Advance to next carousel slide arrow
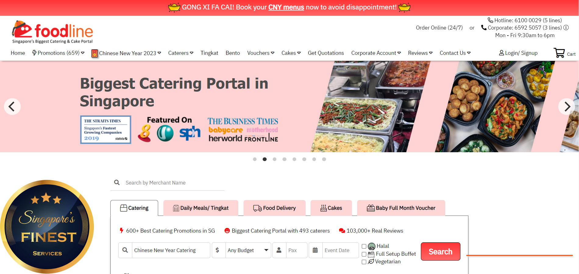 (567, 107)
